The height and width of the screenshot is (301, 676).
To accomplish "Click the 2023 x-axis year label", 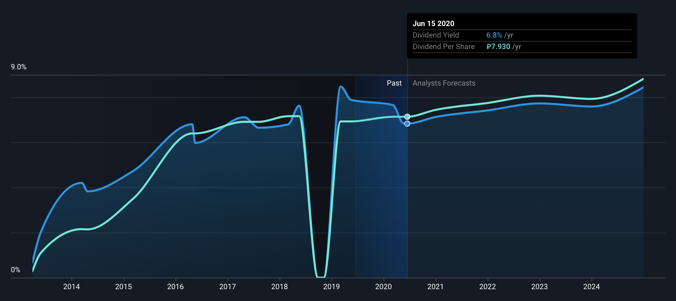I will click(x=539, y=287).
